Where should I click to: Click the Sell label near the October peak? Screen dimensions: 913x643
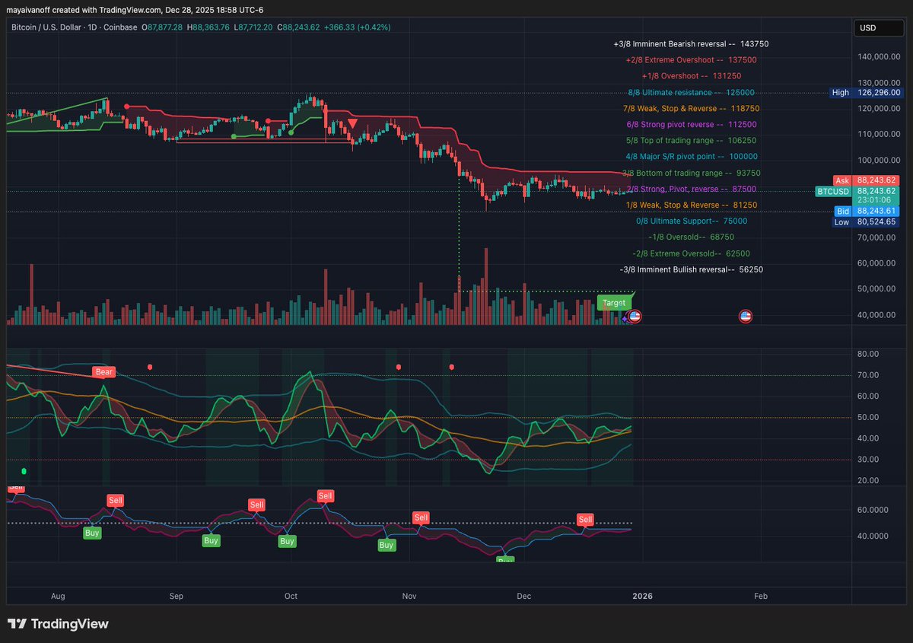click(326, 495)
